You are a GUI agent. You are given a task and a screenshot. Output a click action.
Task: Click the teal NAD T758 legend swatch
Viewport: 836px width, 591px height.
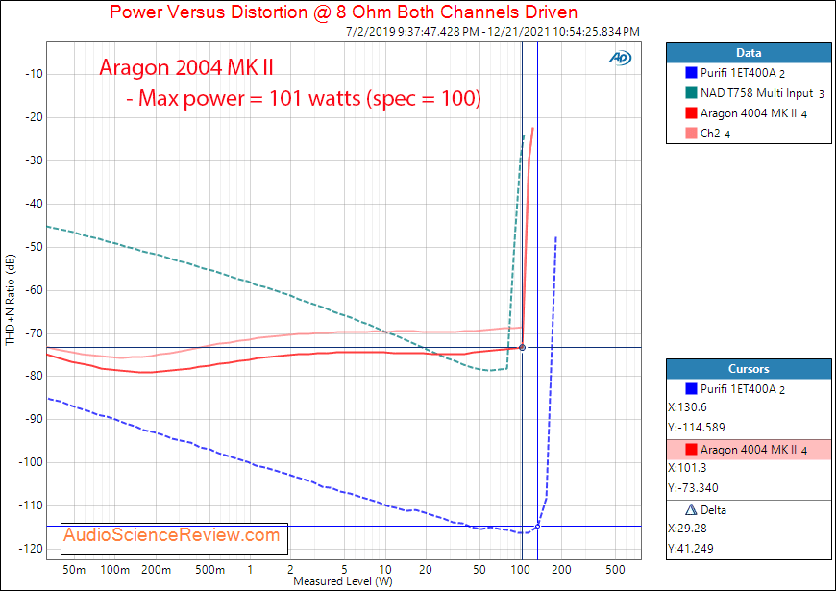[x=691, y=92]
